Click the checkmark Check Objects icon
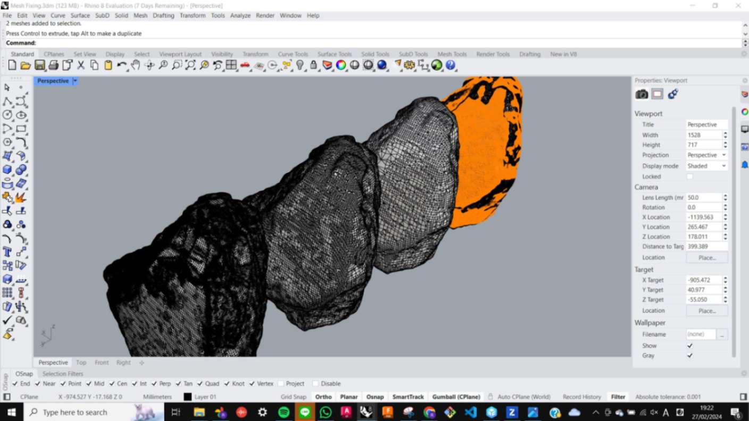The image size is (749, 421). (x=7, y=321)
